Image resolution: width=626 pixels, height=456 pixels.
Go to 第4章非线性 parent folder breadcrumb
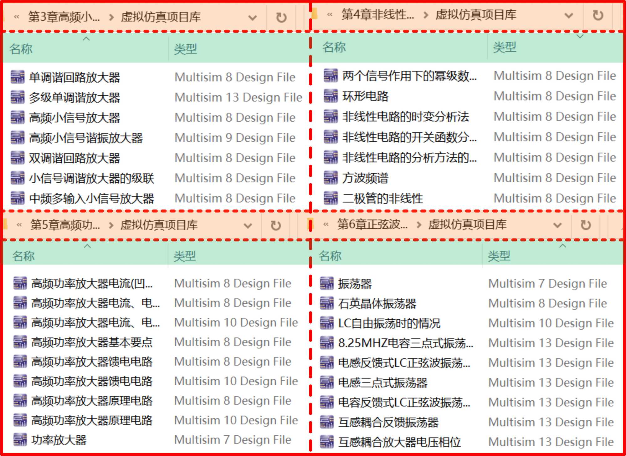(377, 15)
